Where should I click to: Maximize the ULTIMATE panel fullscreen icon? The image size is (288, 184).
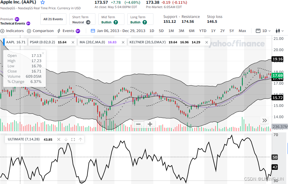click(x=73, y=139)
